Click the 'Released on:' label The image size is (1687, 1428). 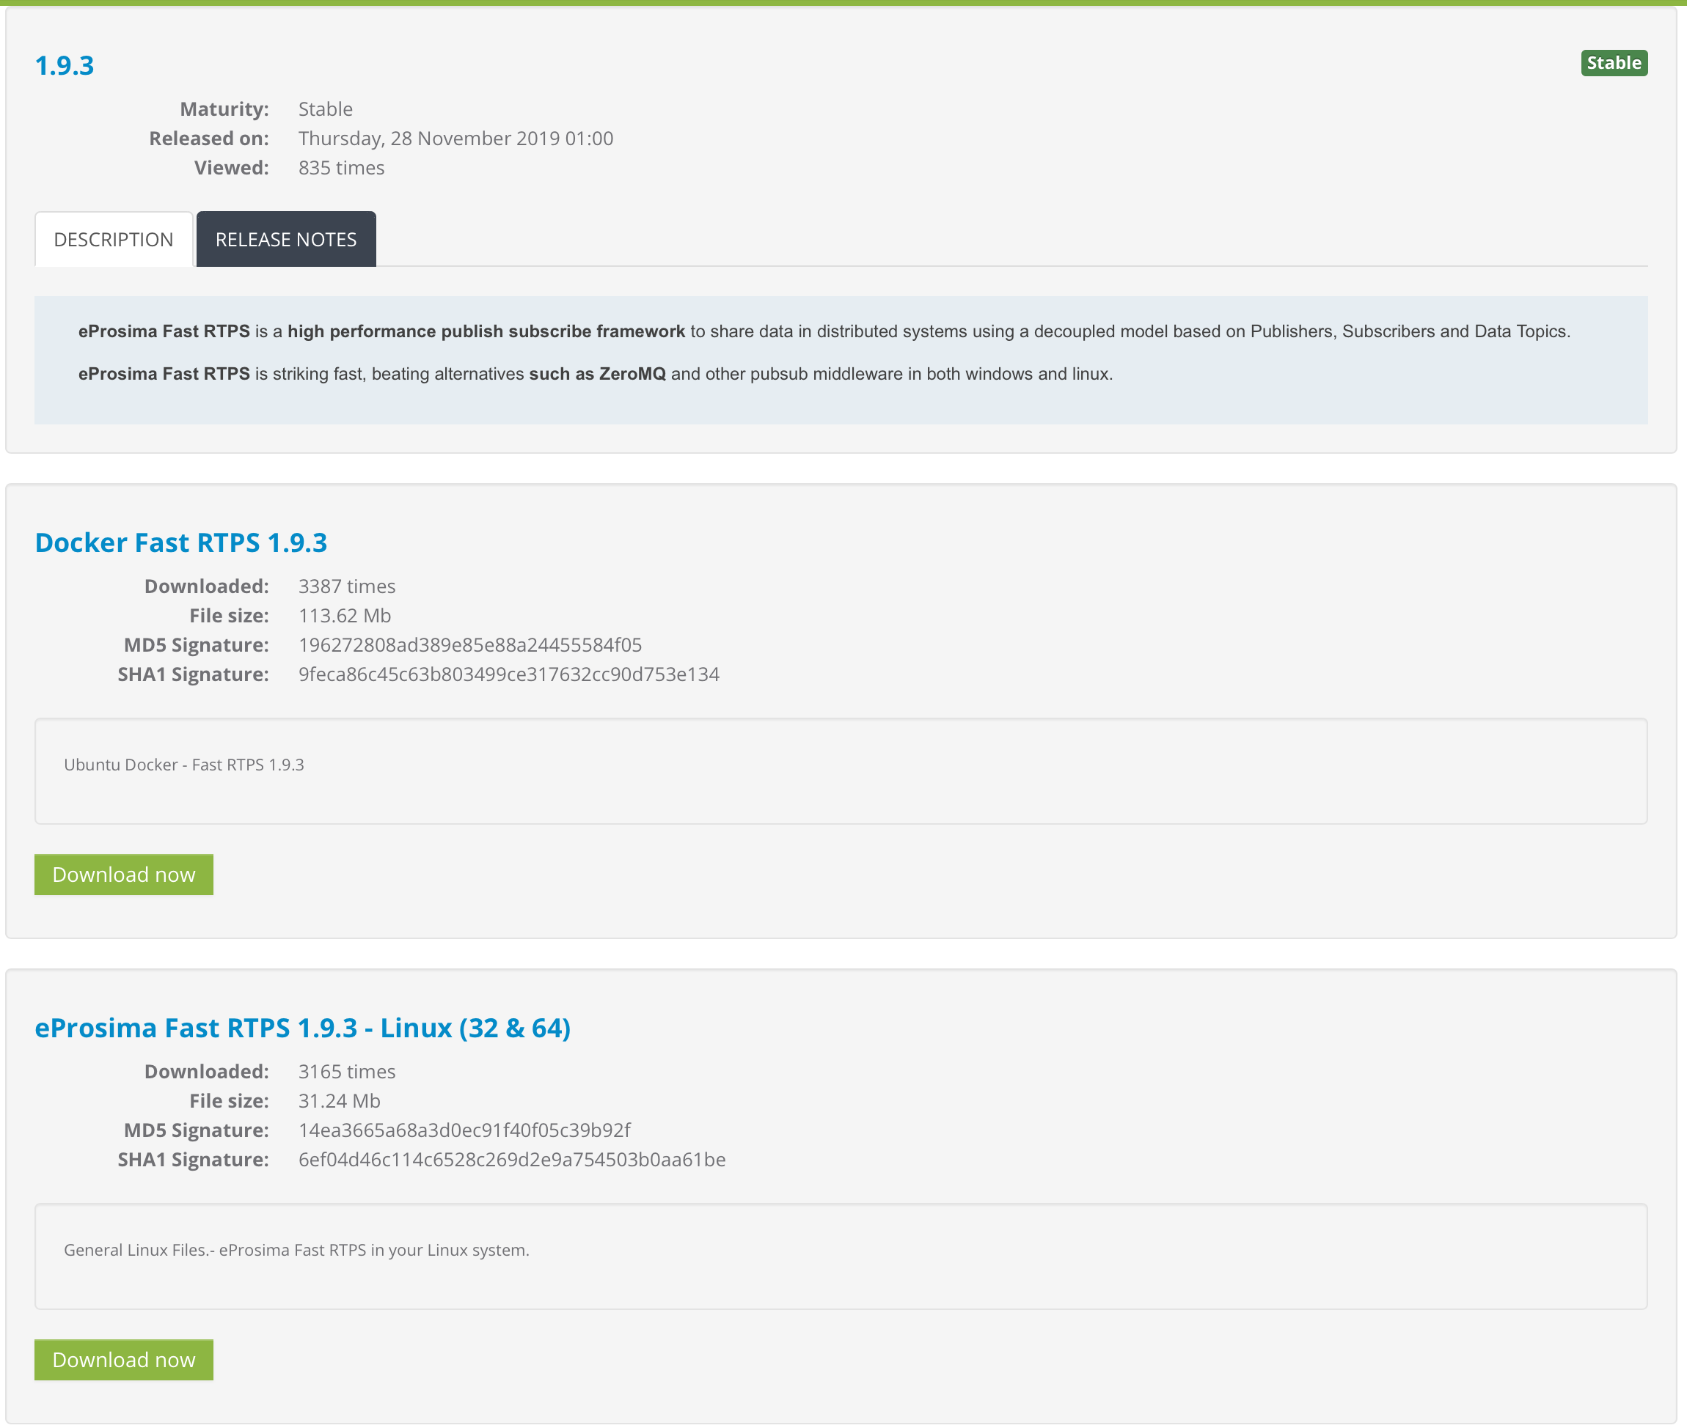(x=209, y=139)
